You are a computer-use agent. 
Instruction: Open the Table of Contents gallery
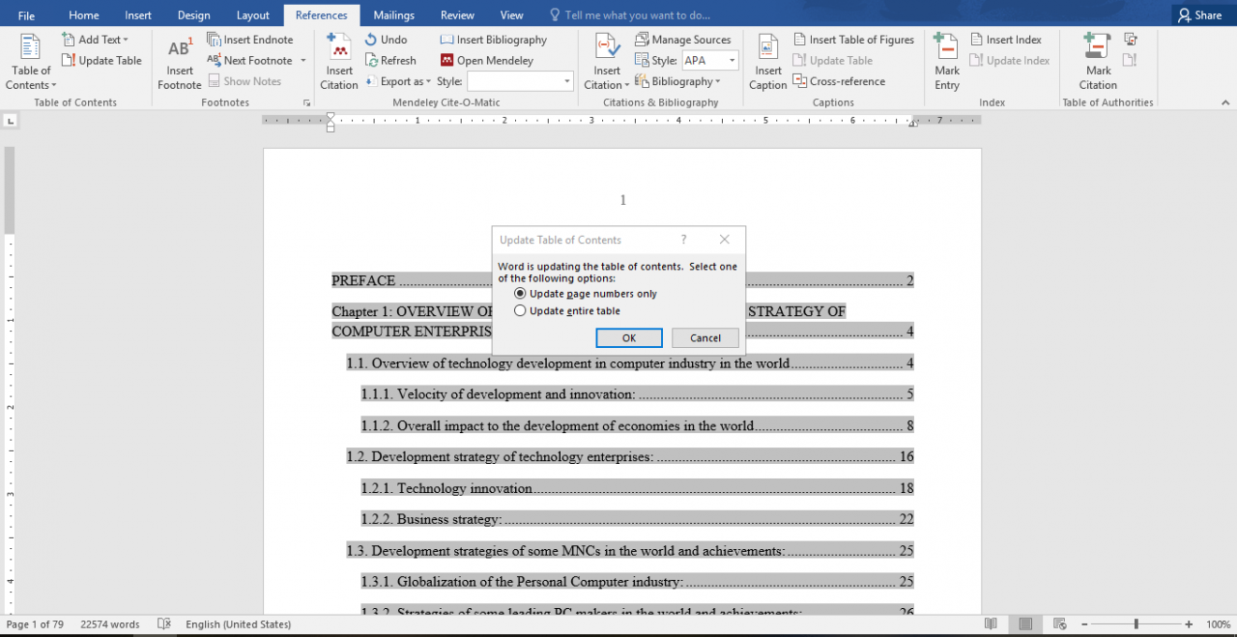pyautogui.click(x=32, y=61)
